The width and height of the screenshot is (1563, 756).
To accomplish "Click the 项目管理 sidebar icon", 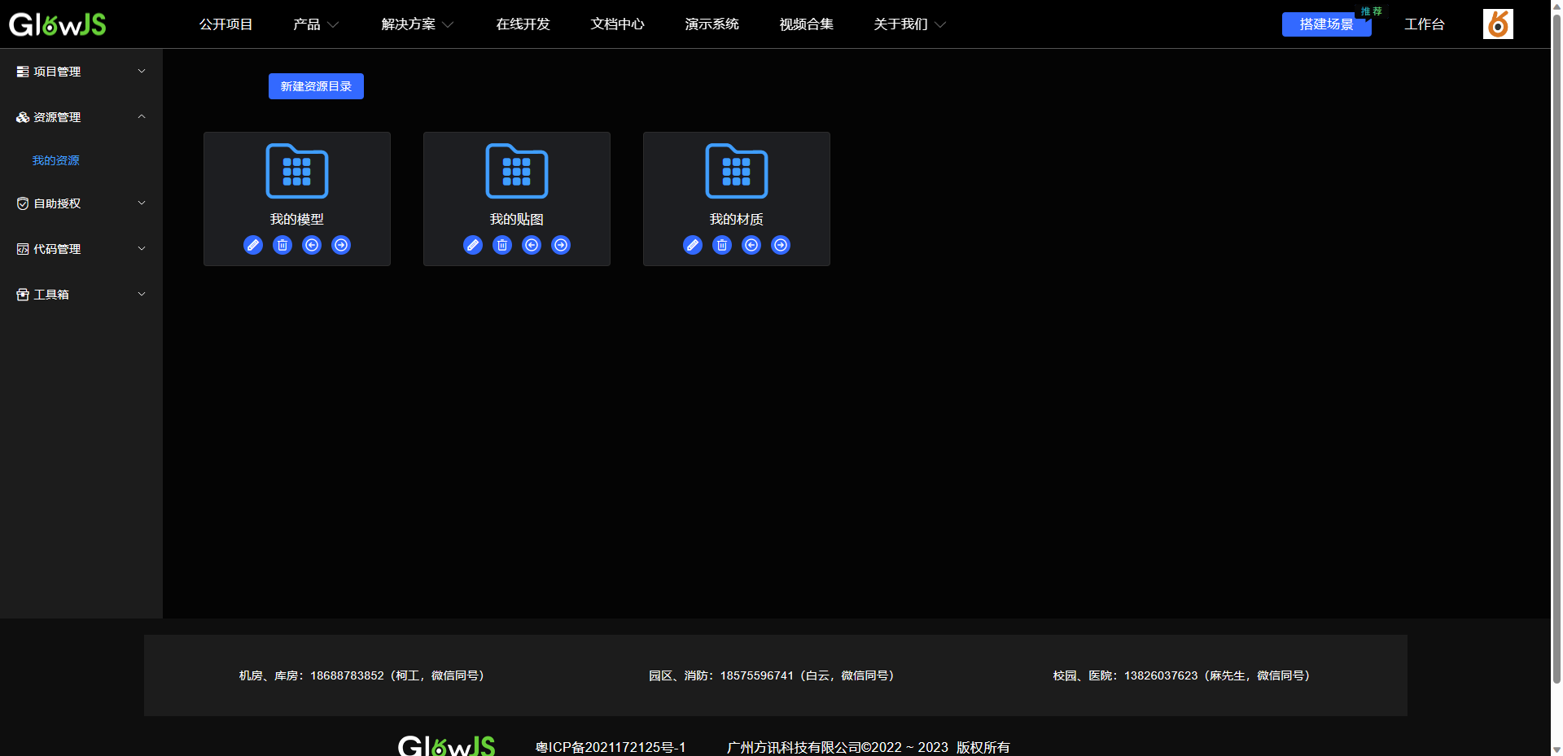I will [23, 72].
